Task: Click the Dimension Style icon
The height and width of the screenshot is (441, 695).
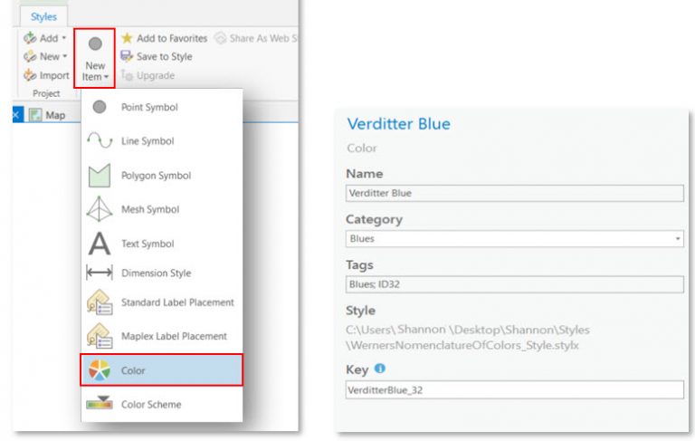Action: coord(100,273)
